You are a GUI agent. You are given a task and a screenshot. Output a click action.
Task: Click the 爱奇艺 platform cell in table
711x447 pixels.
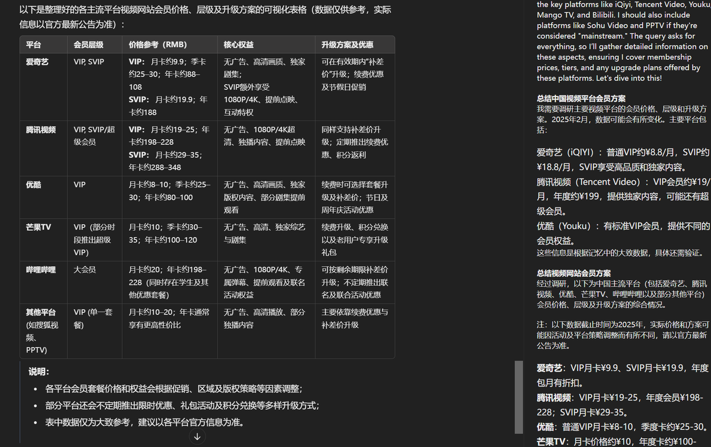(43, 87)
